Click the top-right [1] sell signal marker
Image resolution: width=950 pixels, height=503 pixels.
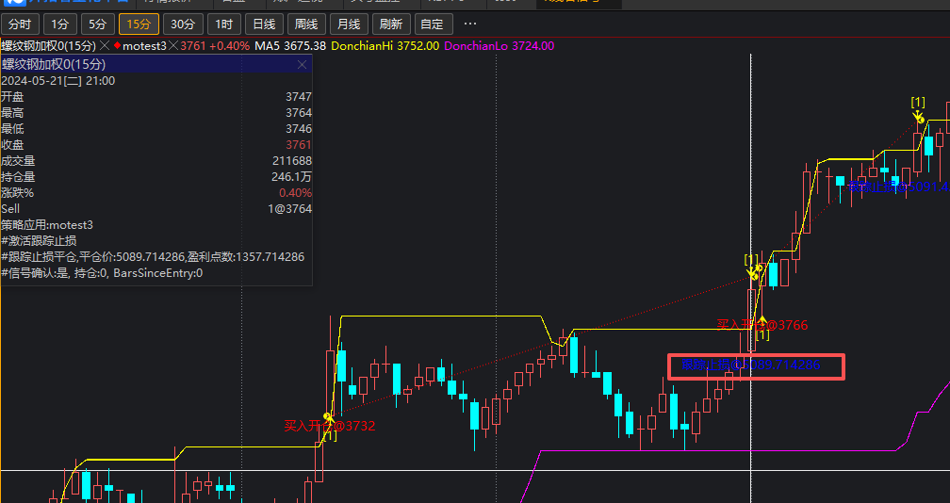click(917, 116)
